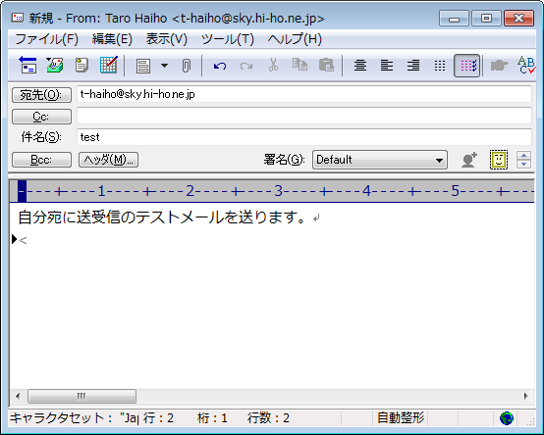Open the 署名 Default signature dropdown
544x435 pixels.
[x=380, y=160]
